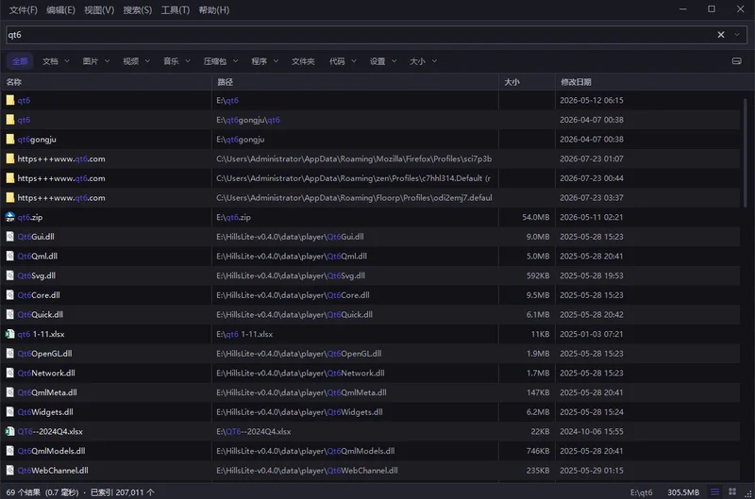Select the 文件夹 filter
Screen dimensions: 755x499
tap(303, 61)
